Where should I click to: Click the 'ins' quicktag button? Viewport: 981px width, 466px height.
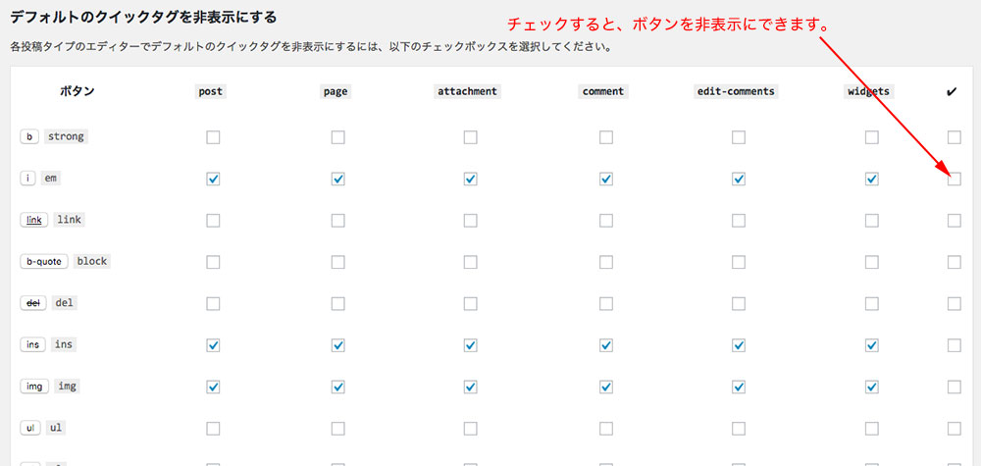coord(32,344)
